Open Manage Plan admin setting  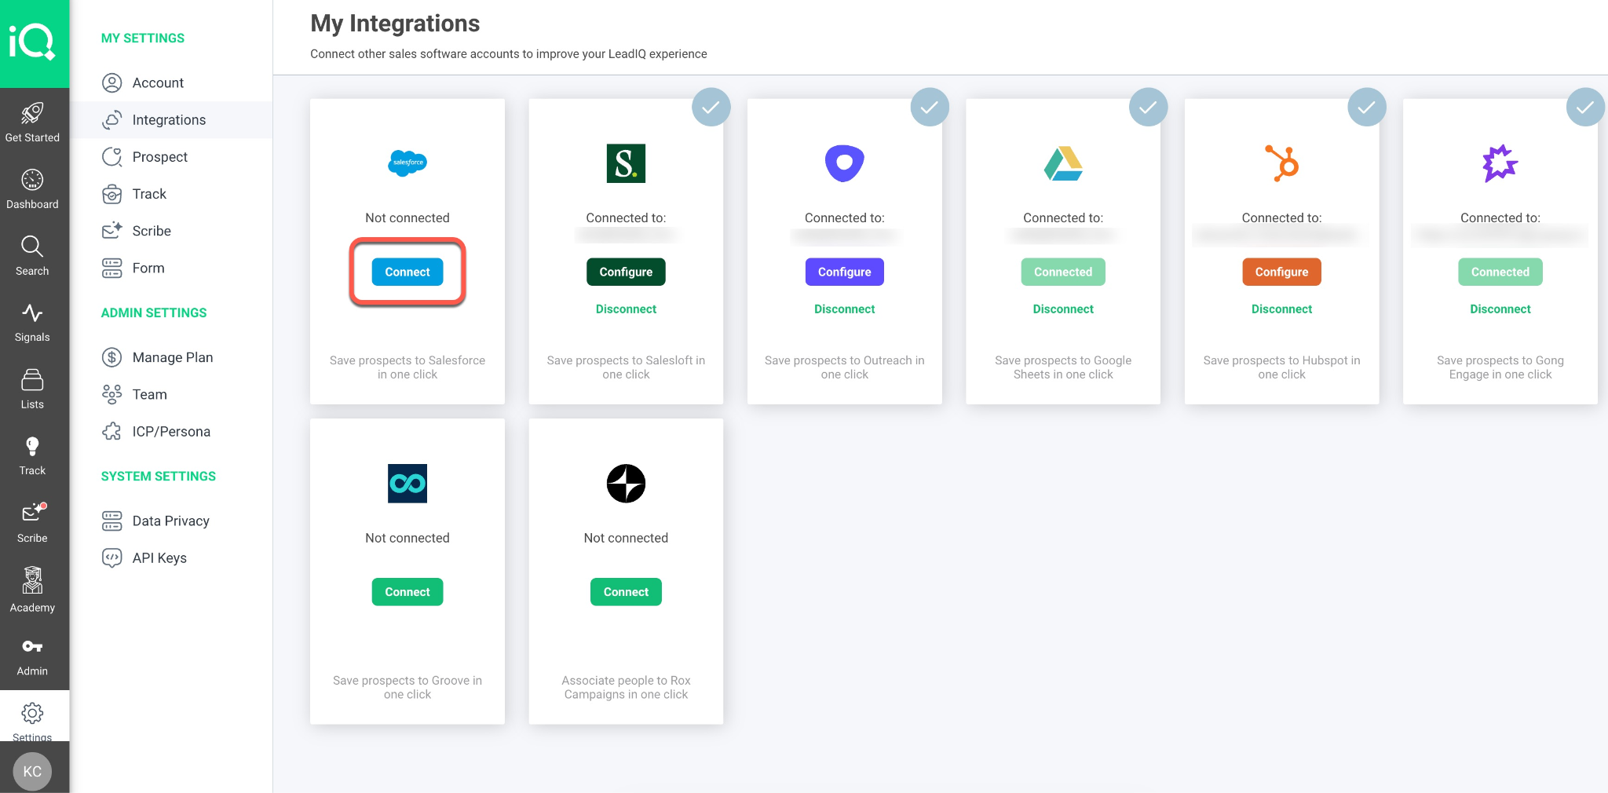pyautogui.click(x=171, y=357)
